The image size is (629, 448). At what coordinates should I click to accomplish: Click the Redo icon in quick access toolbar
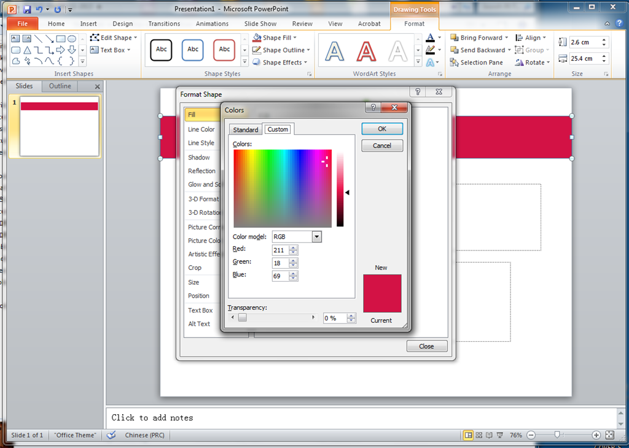pyautogui.click(x=57, y=9)
